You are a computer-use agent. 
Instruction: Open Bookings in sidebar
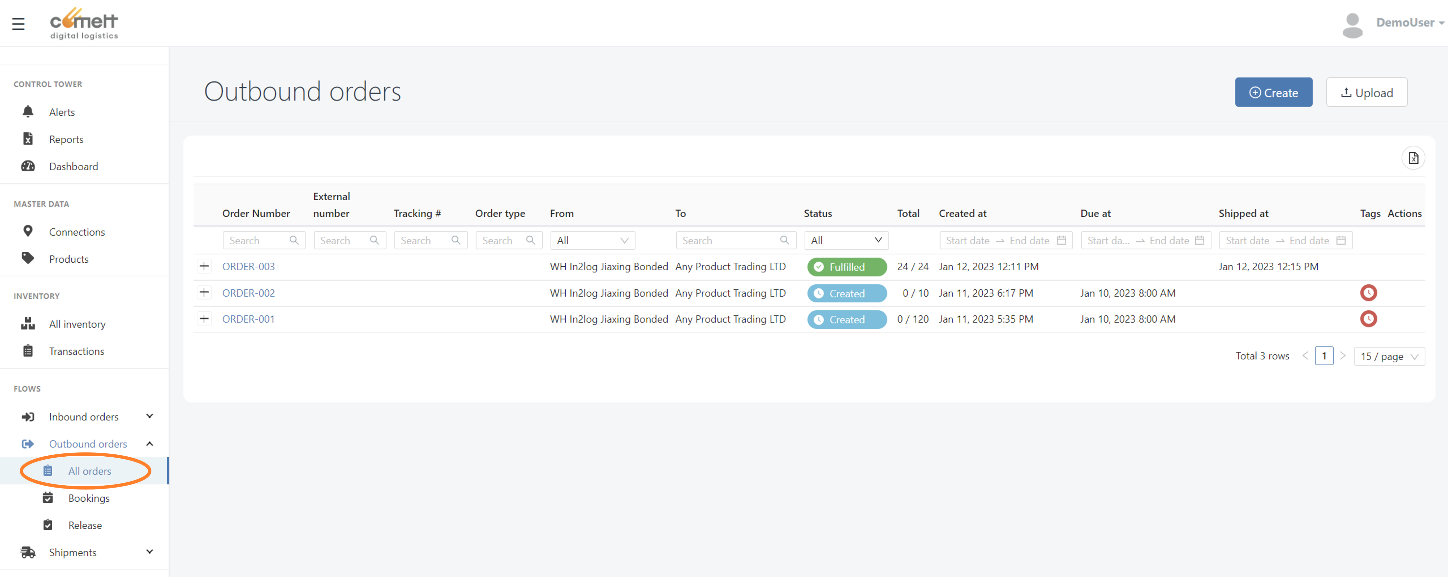tap(89, 498)
